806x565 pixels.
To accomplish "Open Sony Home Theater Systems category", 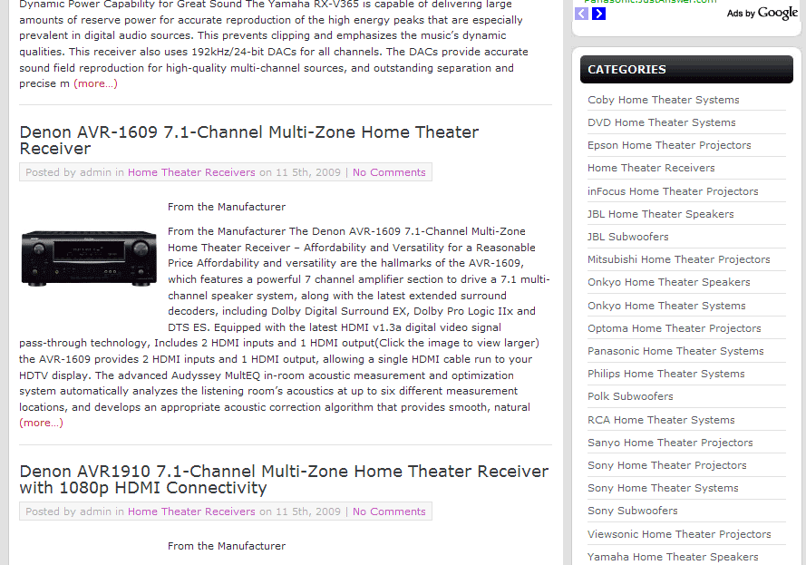I will point(663,487).
